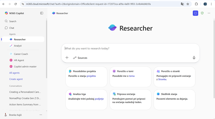215x119 pixels.
Task: Click the browser translate page icon
Action: [x=182, y=4]
